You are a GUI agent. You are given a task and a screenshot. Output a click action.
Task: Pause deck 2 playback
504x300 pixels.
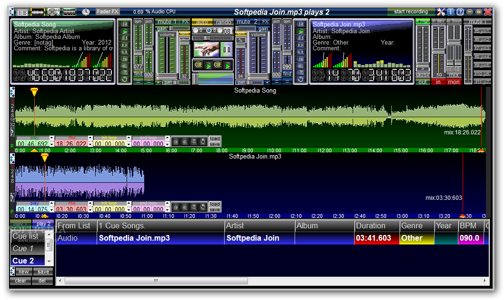pyautogui.click(x=301, y=38)
